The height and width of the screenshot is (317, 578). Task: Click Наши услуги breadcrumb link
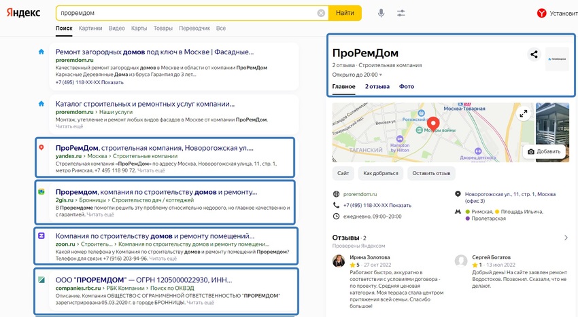tap(116, 112)
